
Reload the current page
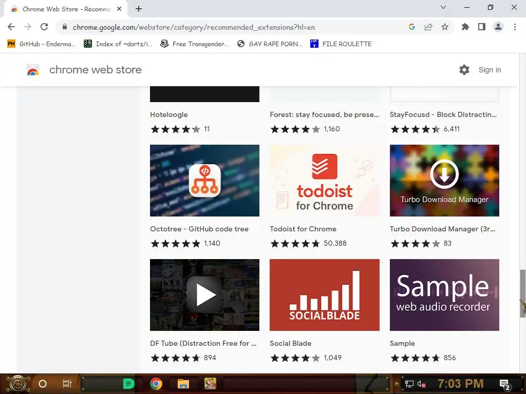coord(44,27)
